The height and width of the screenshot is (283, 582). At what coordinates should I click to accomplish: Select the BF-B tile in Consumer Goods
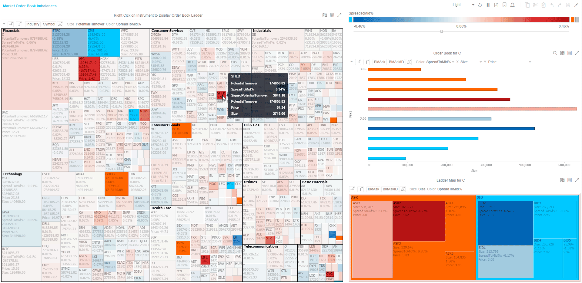point(182,130)
